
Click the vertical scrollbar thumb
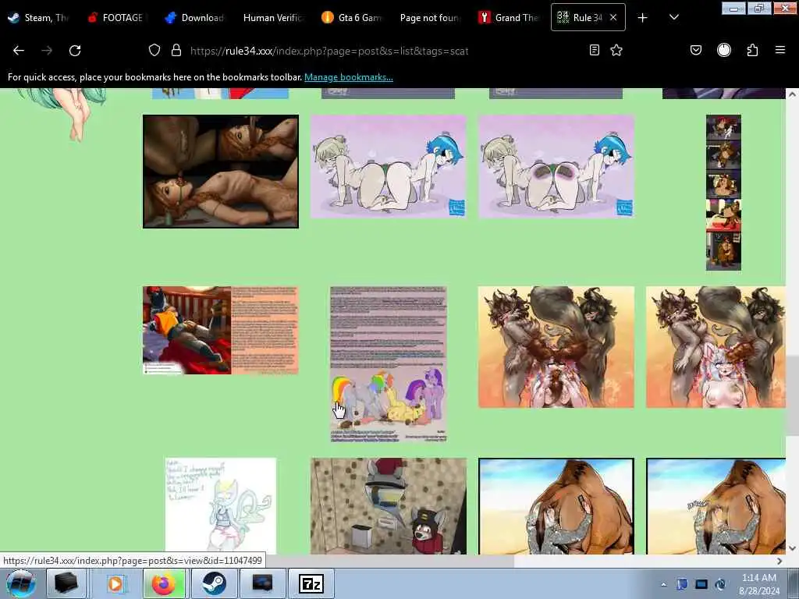792,395
